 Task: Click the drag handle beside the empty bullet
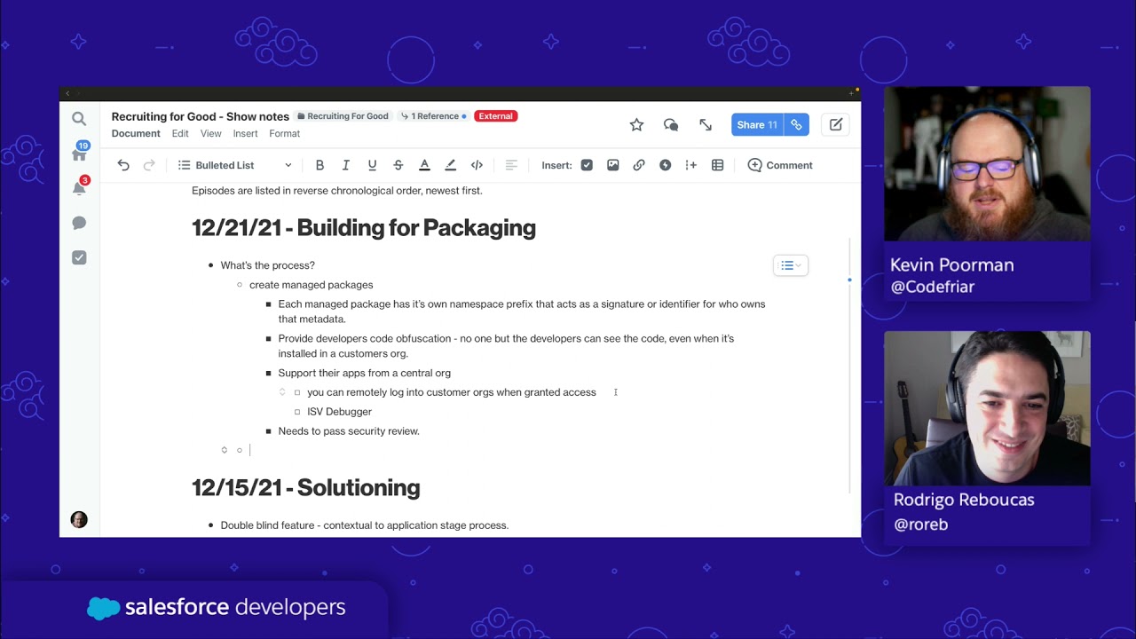pos(224,450)
